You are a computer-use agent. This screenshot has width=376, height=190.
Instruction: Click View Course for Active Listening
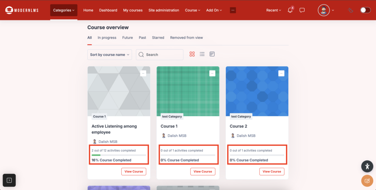point(134,171)
